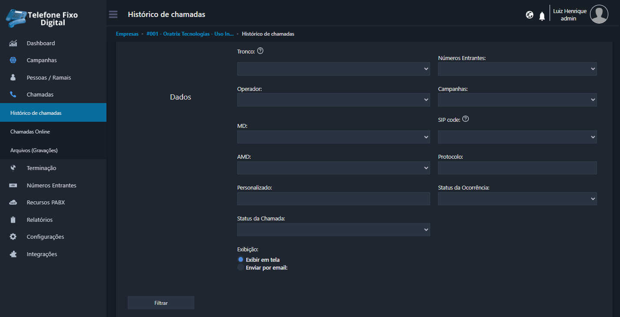
Task: Open Chamadas Online in the sidebar
Action: click(30, 132)
